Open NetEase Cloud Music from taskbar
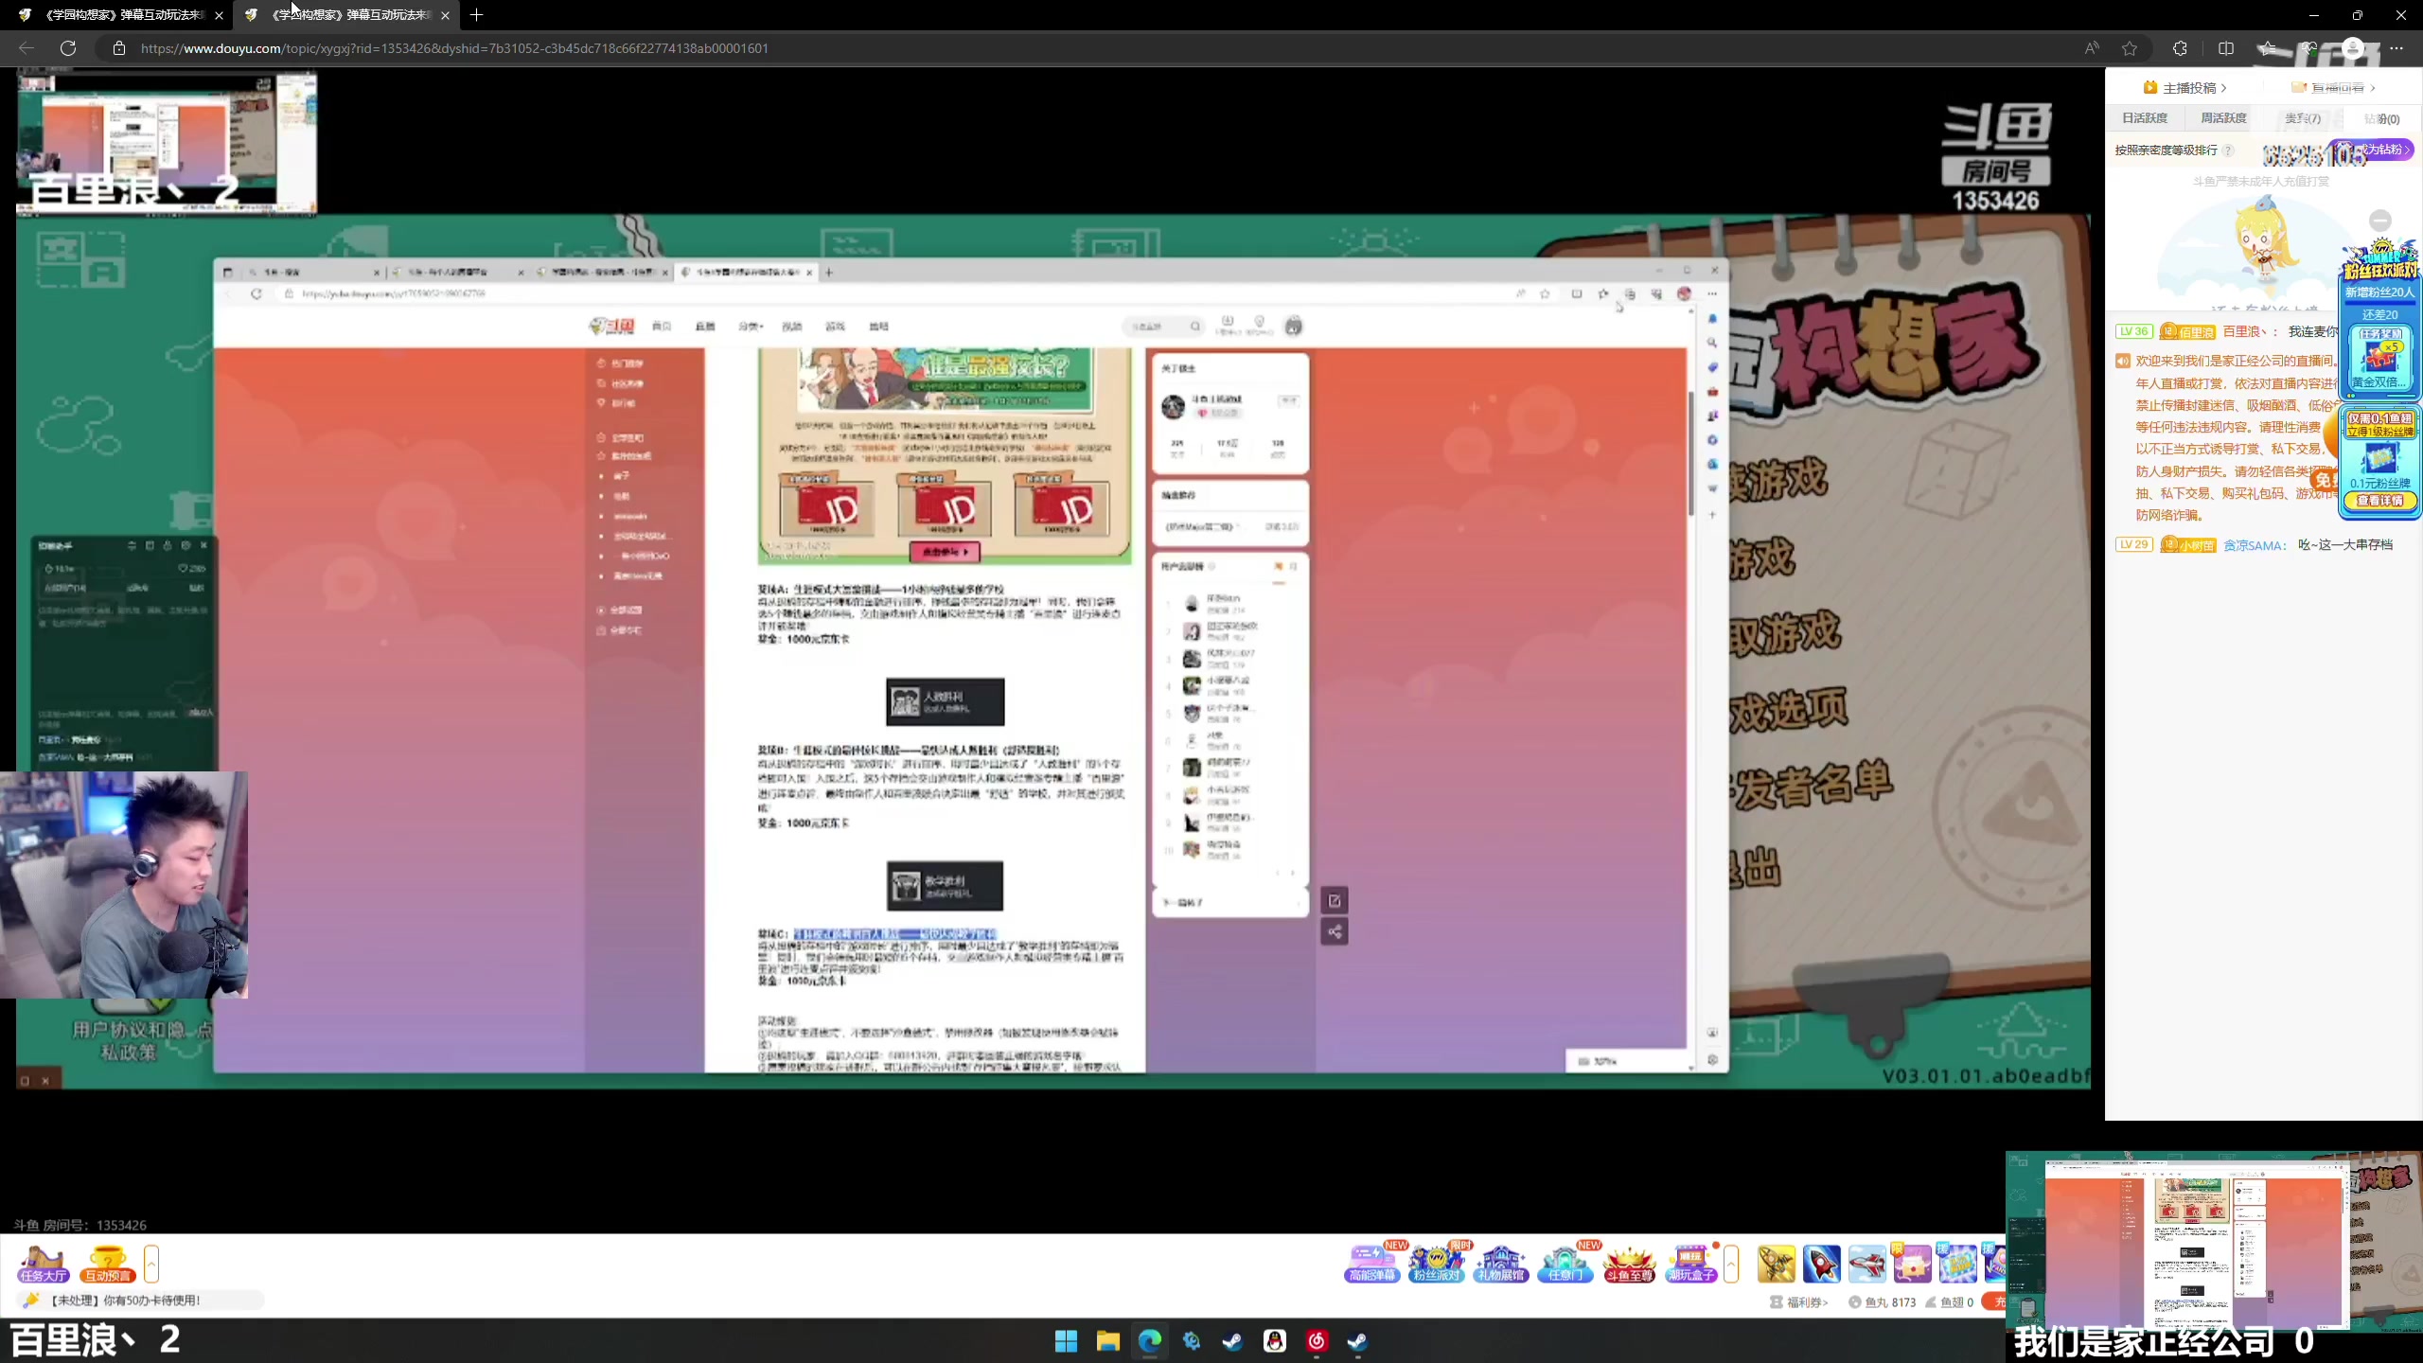This screenshot has height=1363, width=2423. 1317,1341
